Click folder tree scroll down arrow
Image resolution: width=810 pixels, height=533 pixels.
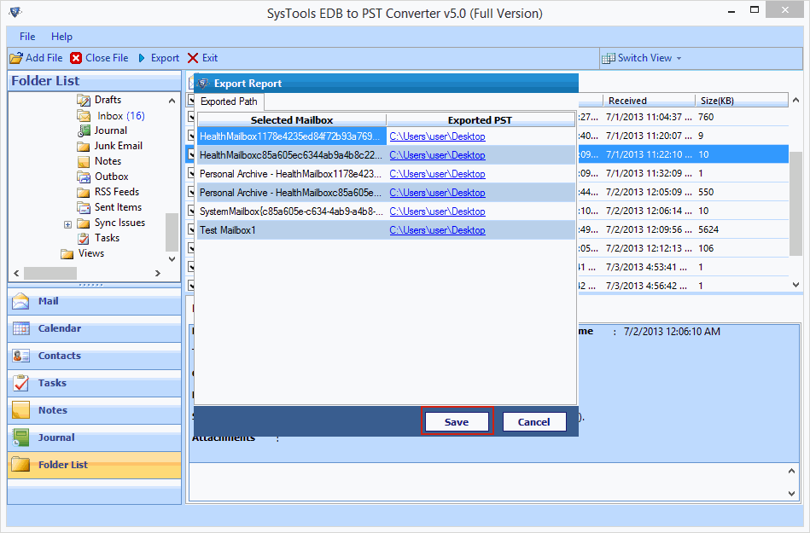172,259
